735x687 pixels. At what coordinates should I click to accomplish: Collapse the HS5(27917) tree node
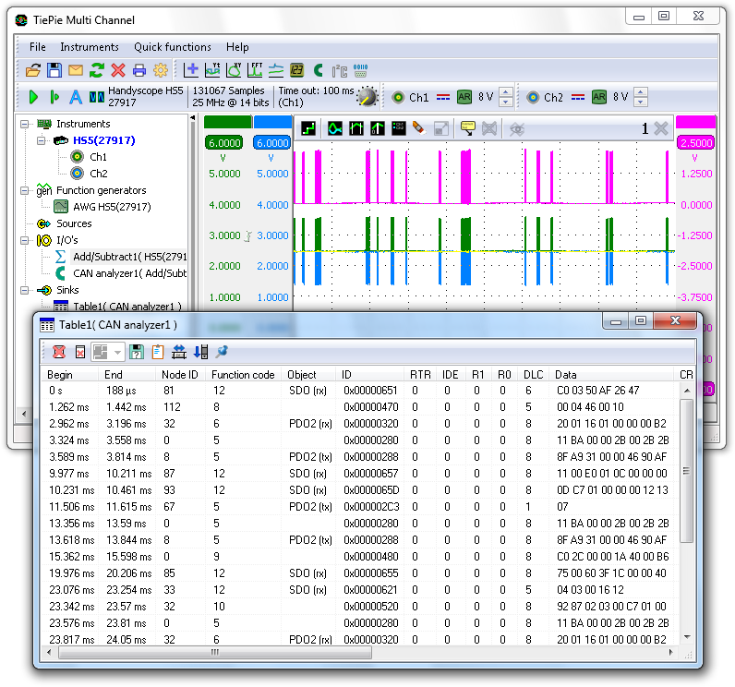point(42,140)
